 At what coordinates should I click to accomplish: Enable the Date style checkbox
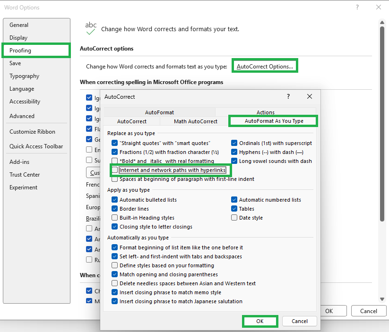pos(234,217)
